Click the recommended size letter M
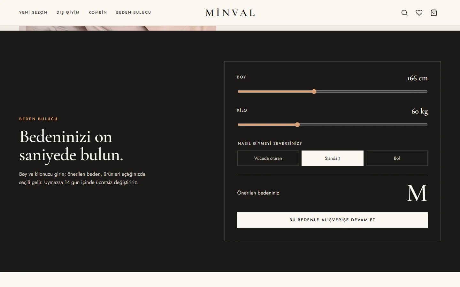 pyautogui.click(x=417, y=193)
